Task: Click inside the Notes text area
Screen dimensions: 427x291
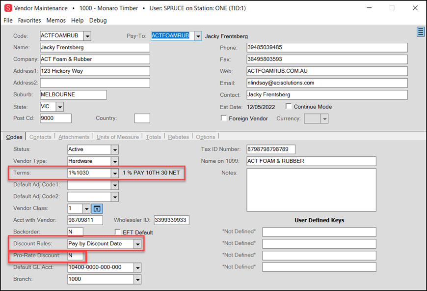Action: (x=311, y=190)
